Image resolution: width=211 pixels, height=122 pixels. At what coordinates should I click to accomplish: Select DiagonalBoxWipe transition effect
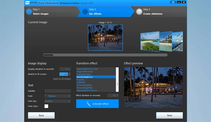tap(96, 72)
